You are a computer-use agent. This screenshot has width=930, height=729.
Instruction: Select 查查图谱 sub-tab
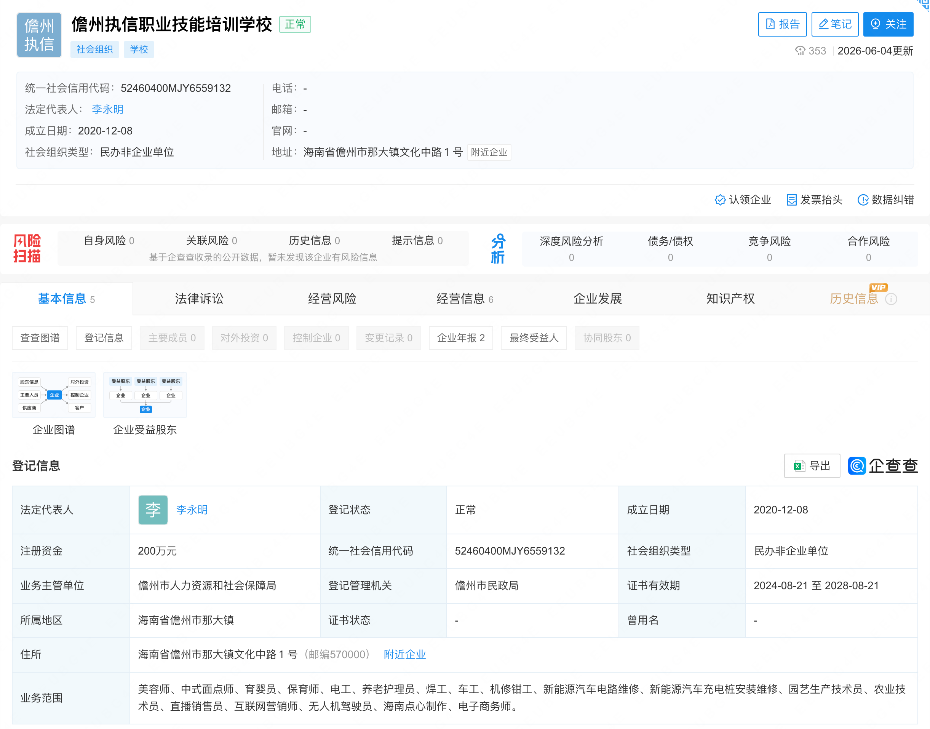pos(40,338)
